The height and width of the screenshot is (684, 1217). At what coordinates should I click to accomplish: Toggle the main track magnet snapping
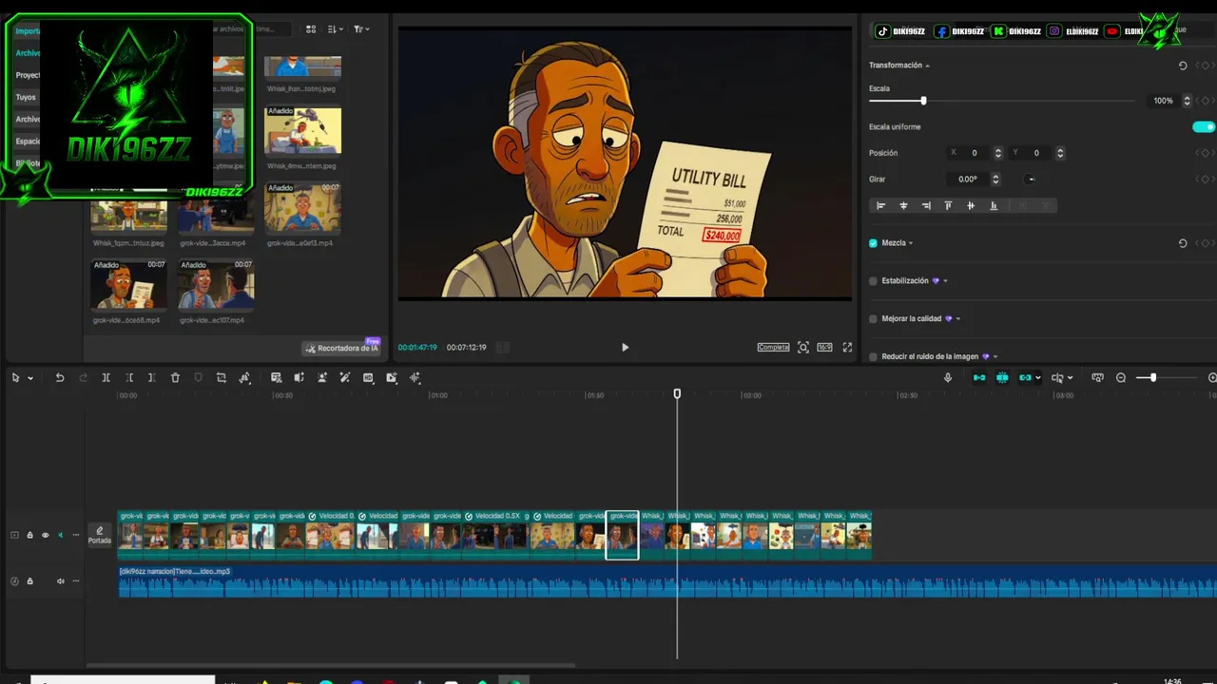(979, 378)
